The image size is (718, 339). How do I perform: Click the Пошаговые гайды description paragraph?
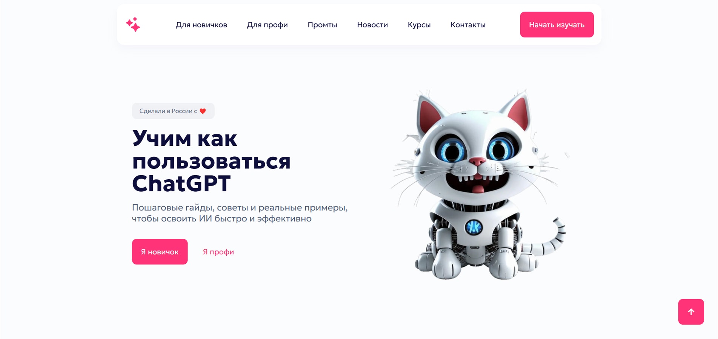[x=240, y=213]
